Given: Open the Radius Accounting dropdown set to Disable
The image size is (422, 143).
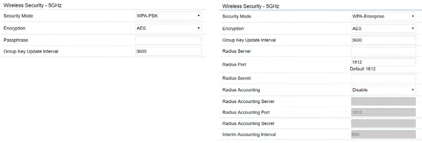Looking at the screenshot, I should tap(383, 90).
